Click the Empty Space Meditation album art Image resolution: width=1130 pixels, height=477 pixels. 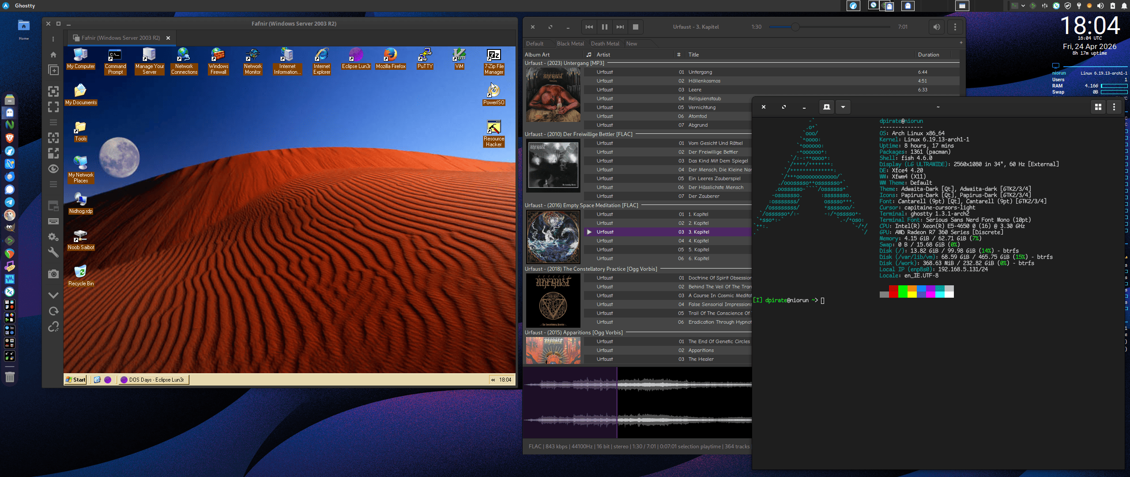(553, 237)
